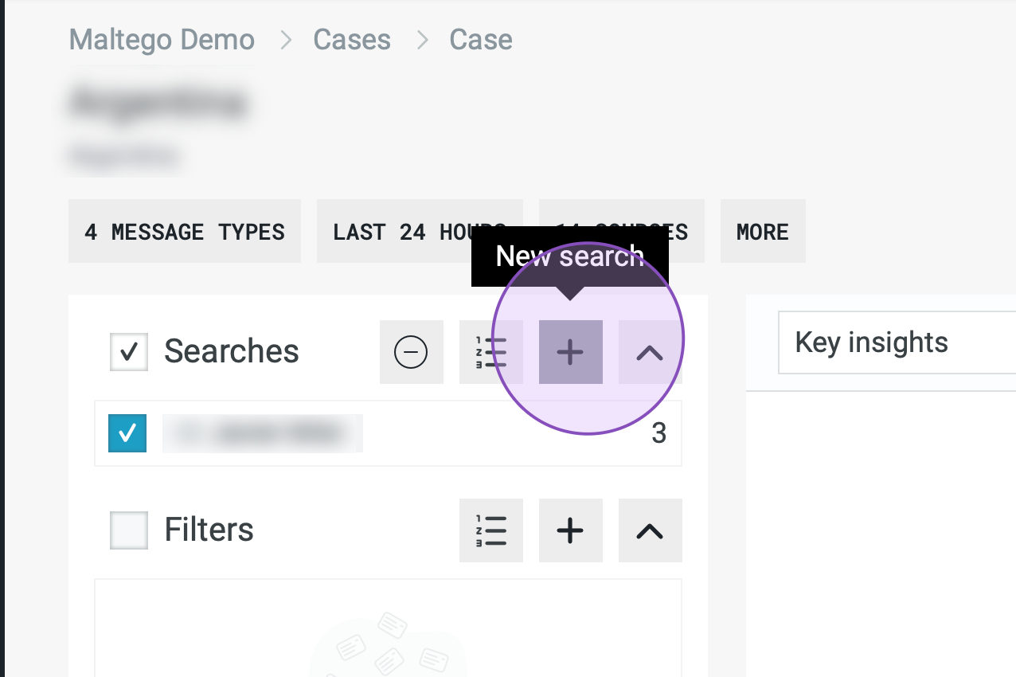Toggle the Searches select-all checkbox
The image size is (1016, 677).
[x=129, y=352]
